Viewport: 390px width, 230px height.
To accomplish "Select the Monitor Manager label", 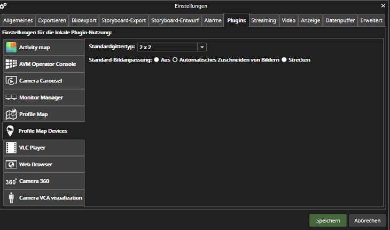I will [x=41, y=97].
